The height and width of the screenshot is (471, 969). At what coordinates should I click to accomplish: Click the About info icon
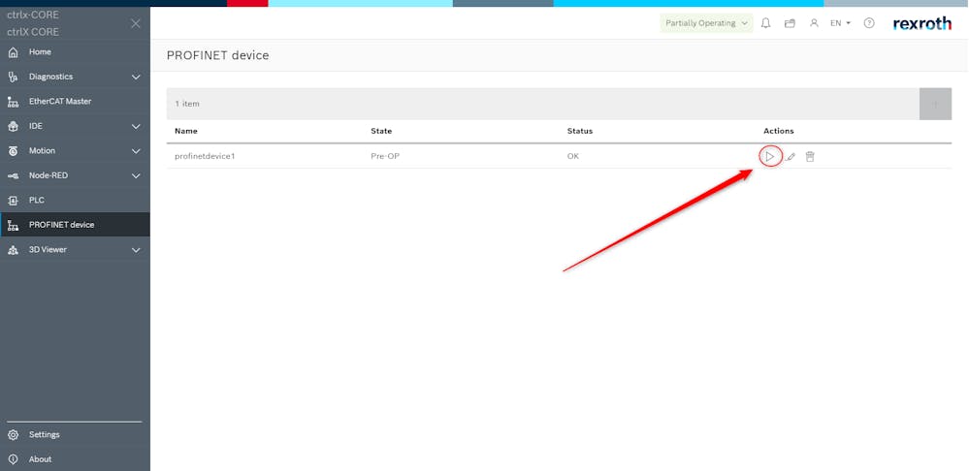click(13, 459)
